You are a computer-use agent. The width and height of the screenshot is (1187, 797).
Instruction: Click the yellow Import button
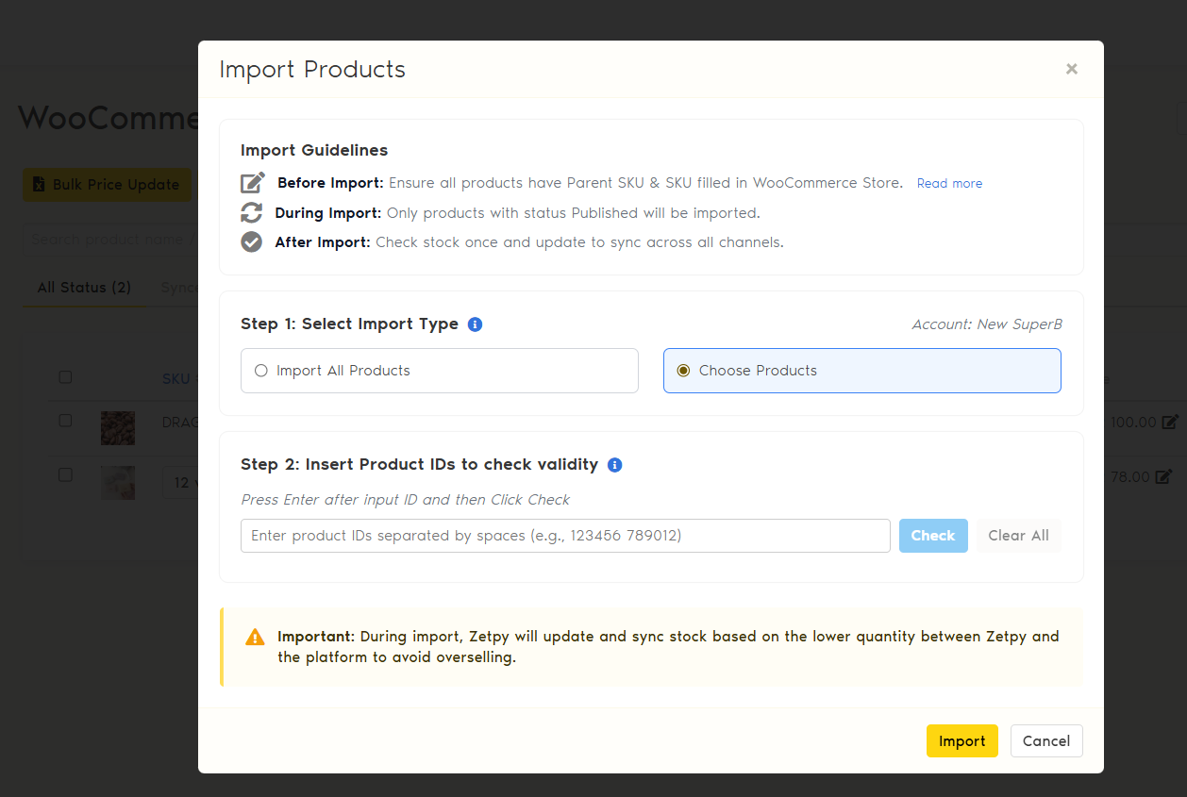tap(961, 741)
